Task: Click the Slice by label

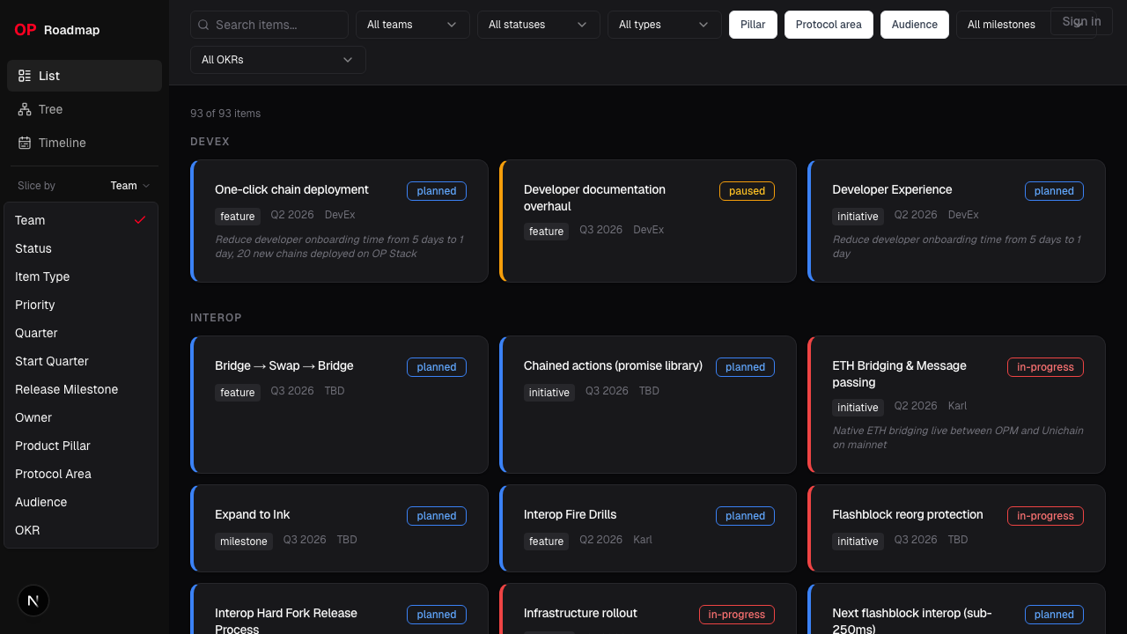Action: (x=36, y=186)
